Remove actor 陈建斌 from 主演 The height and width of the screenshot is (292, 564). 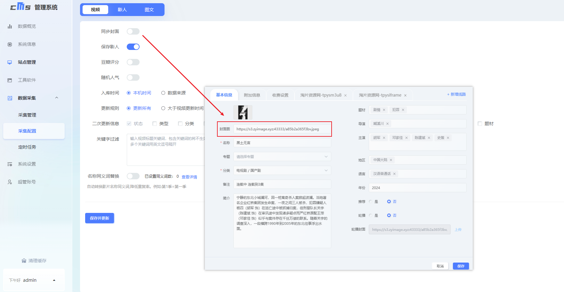429,138
